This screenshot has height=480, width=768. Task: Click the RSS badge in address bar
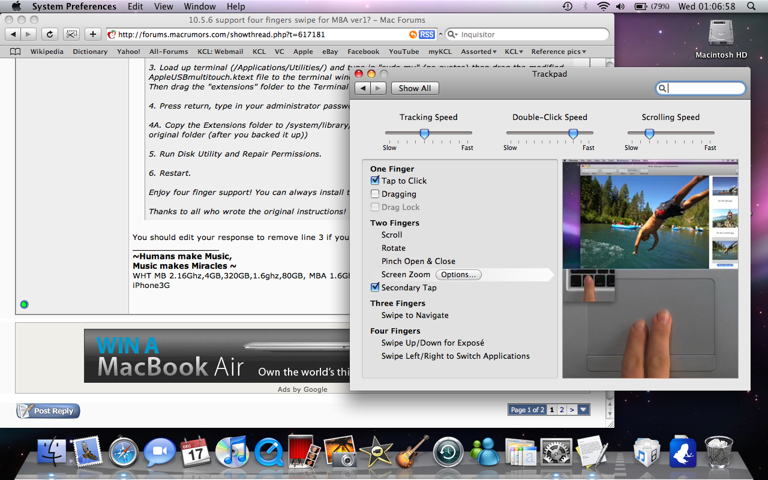click(427, 35)
